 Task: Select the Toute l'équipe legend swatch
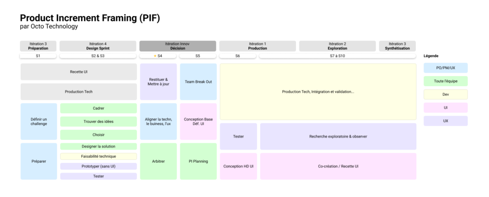coord(445,81)
